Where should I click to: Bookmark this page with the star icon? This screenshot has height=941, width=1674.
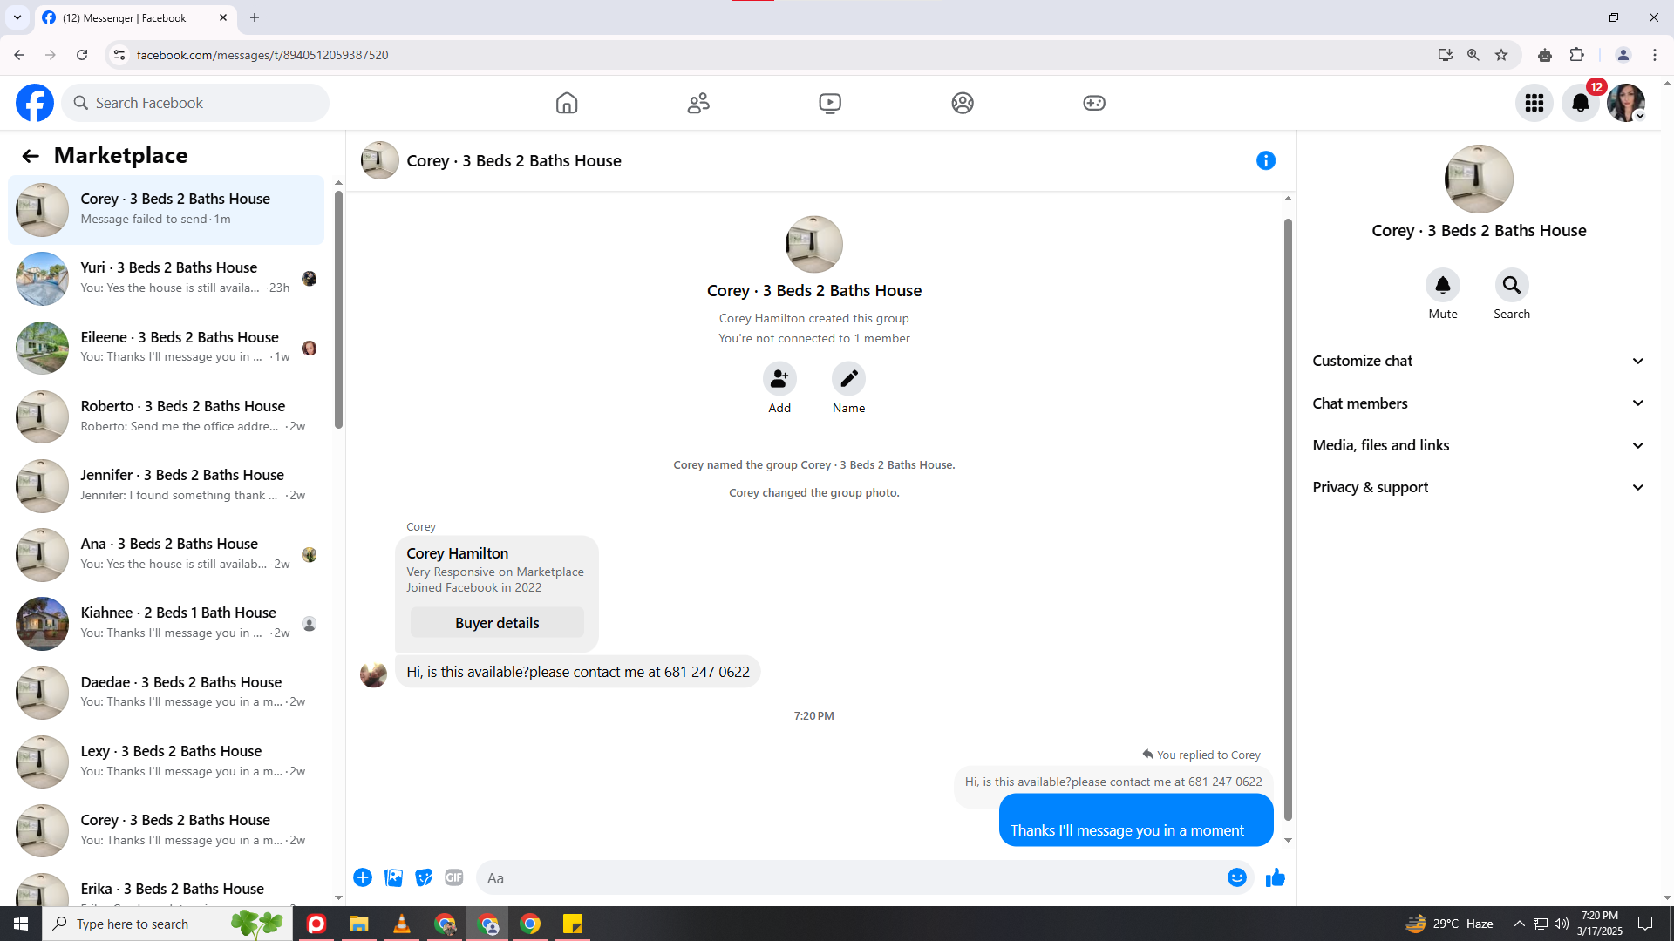[1501, 55]
